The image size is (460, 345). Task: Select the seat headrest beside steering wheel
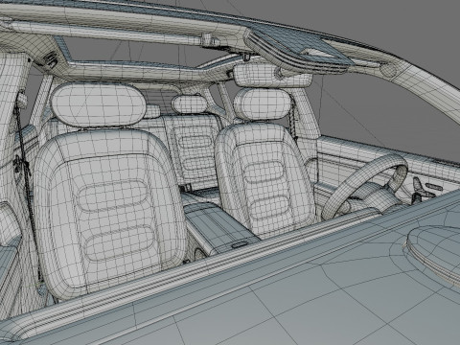click(x=263, y=104)
